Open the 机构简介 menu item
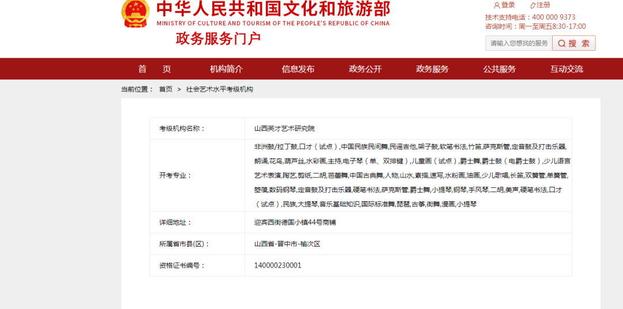The width and height of the screenshot is (623, 309). click(x=226, y=69)
